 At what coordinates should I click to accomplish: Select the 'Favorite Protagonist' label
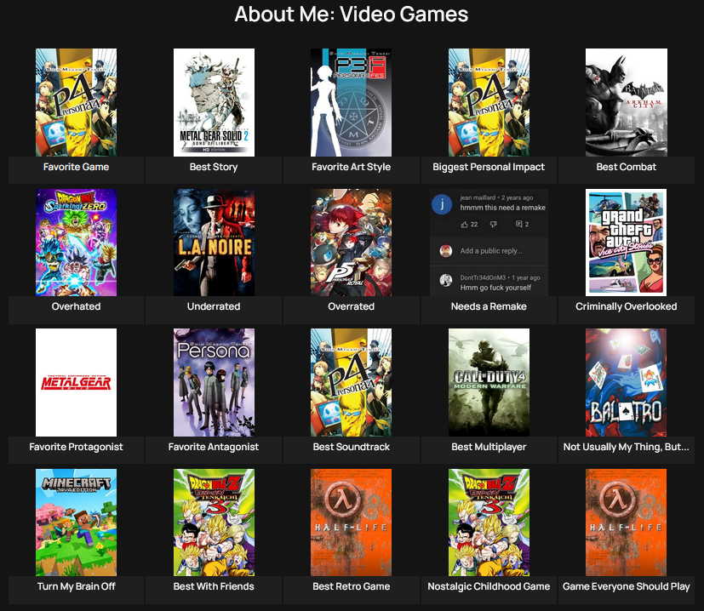click(76, 447)
